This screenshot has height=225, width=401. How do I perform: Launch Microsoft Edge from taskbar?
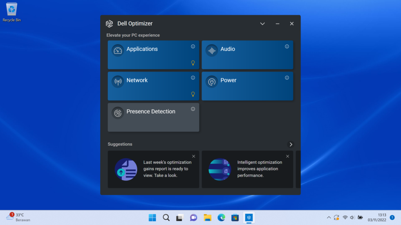pyautogui.click(x=221, y=218)
